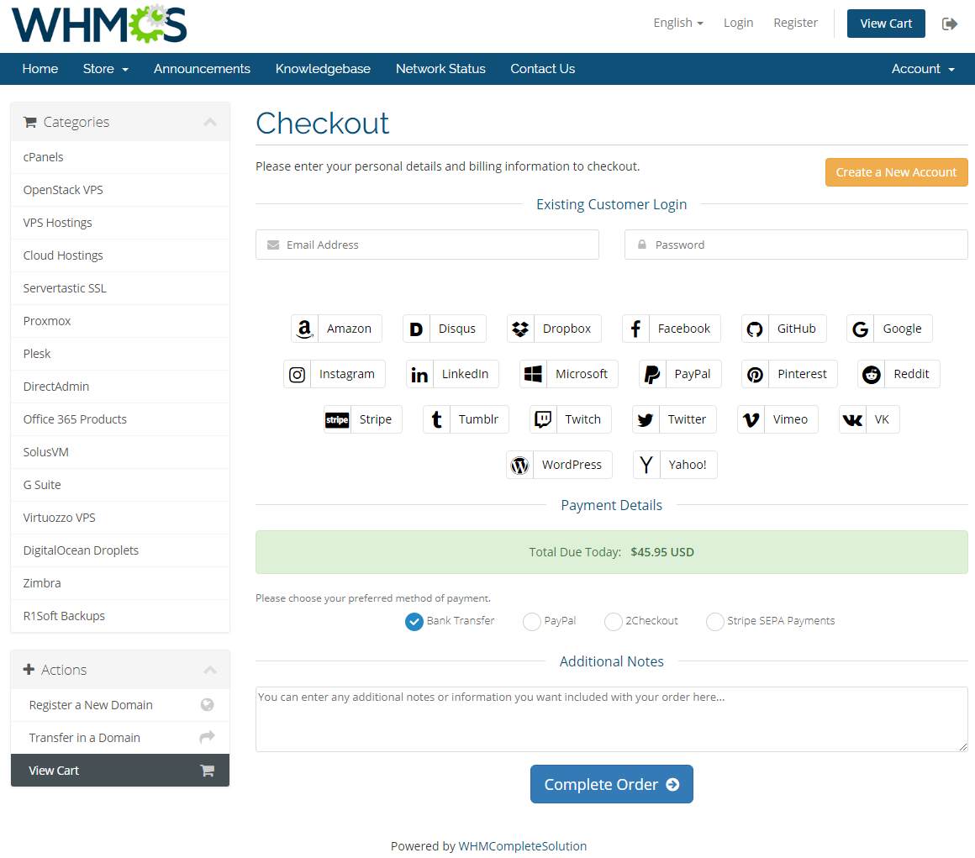Click the Stripe logo icon
975x858 pixels.
coord(337,419)
